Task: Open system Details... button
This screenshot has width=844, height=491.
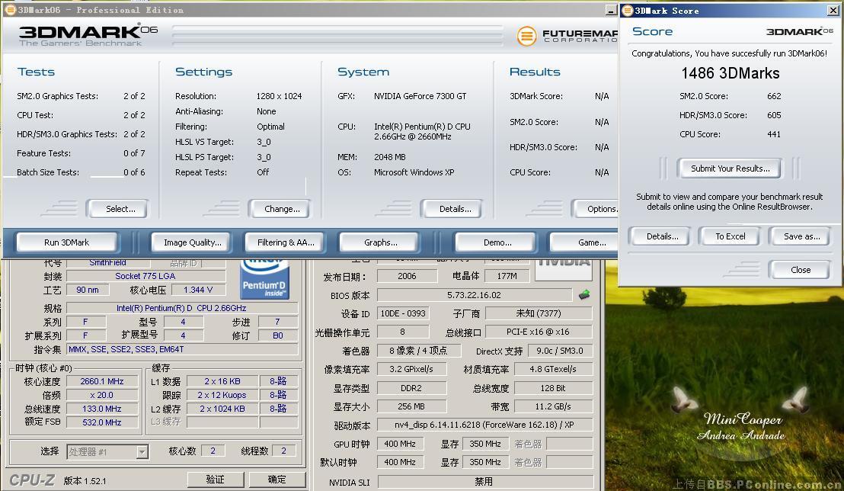Action: (455, 209)
